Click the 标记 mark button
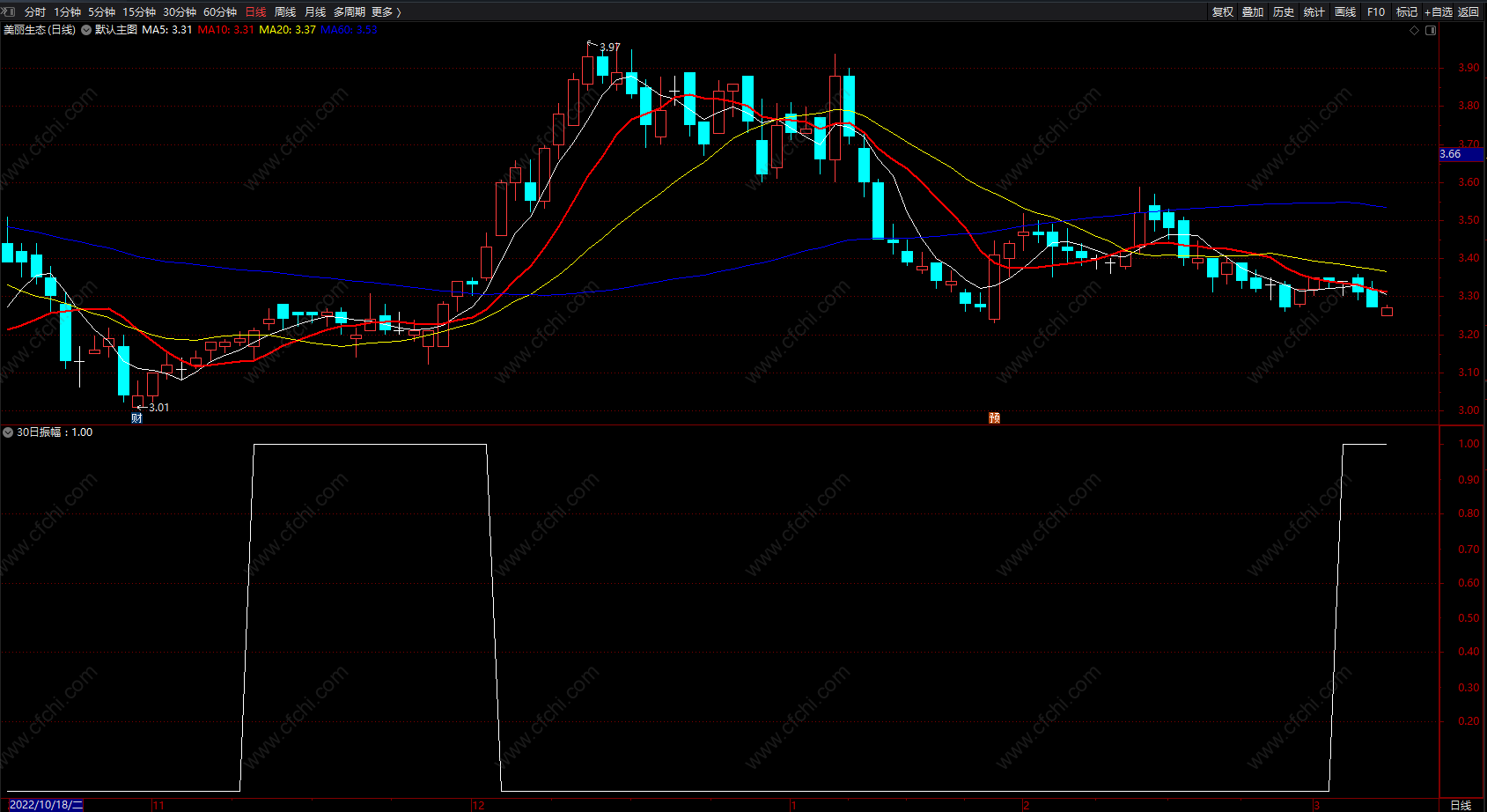This screenshot has height=812, width=1487. coord(1407,11)
